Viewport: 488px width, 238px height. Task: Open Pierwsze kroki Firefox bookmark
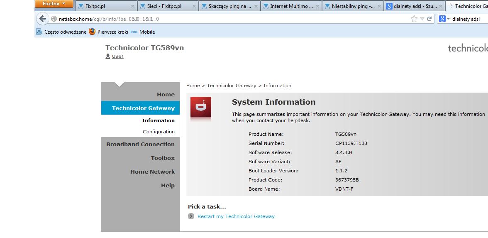[109, 32]
